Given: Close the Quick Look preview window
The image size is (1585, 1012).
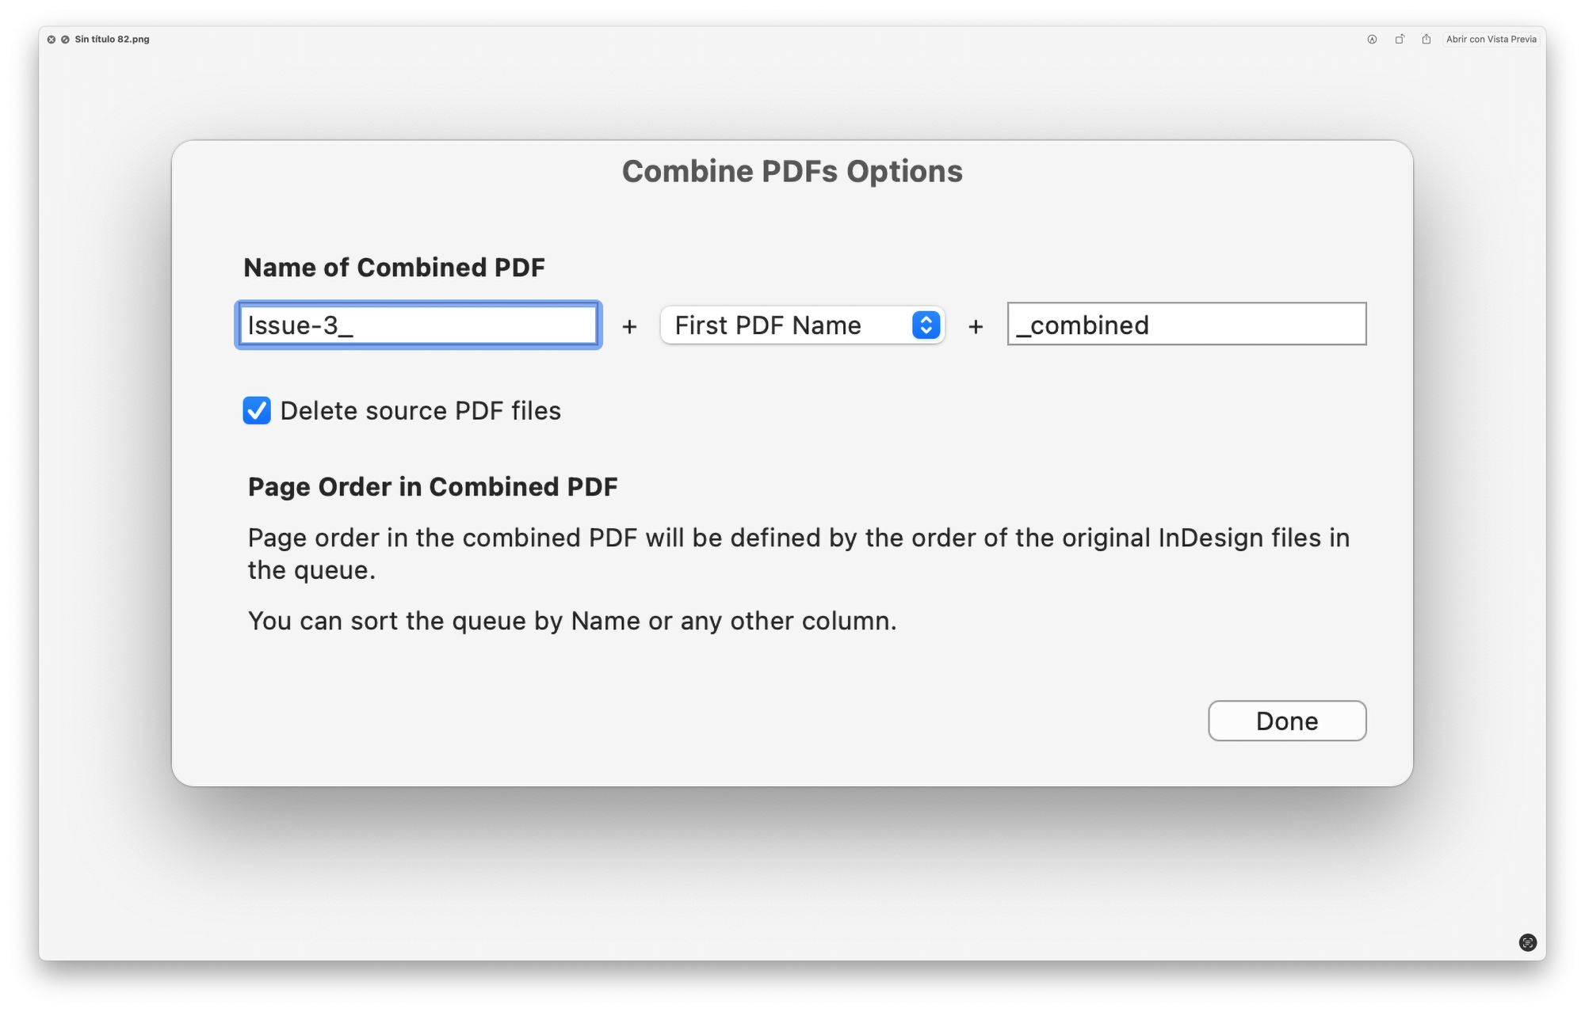Looking at the screenshot, I should [52, 40].
